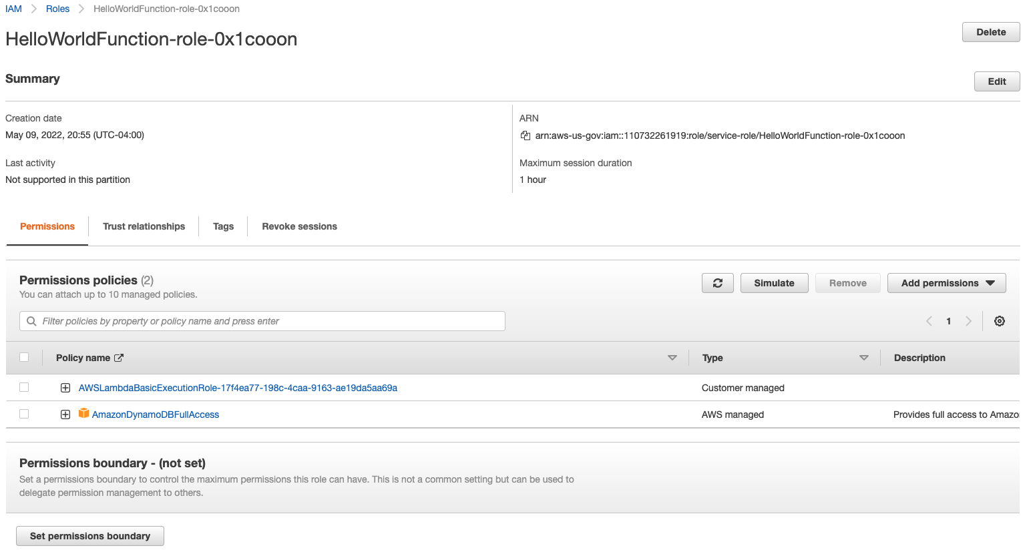The image size is (1033, 552).
Task: Open the Tags tab
Action: tap(223, 226)
